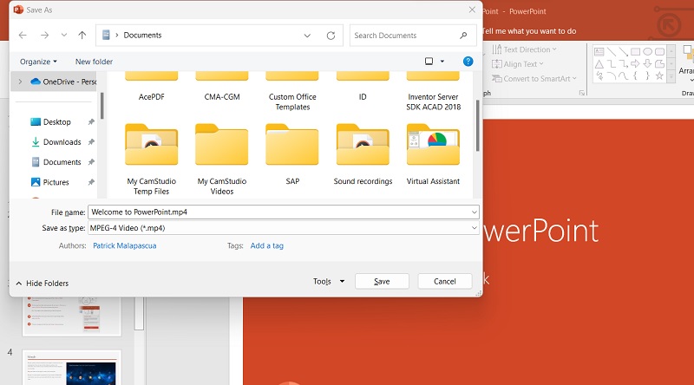The image size is (694, 385).
Task: Expand the OneDrive - Personal tree node
Action: [20, 82]
